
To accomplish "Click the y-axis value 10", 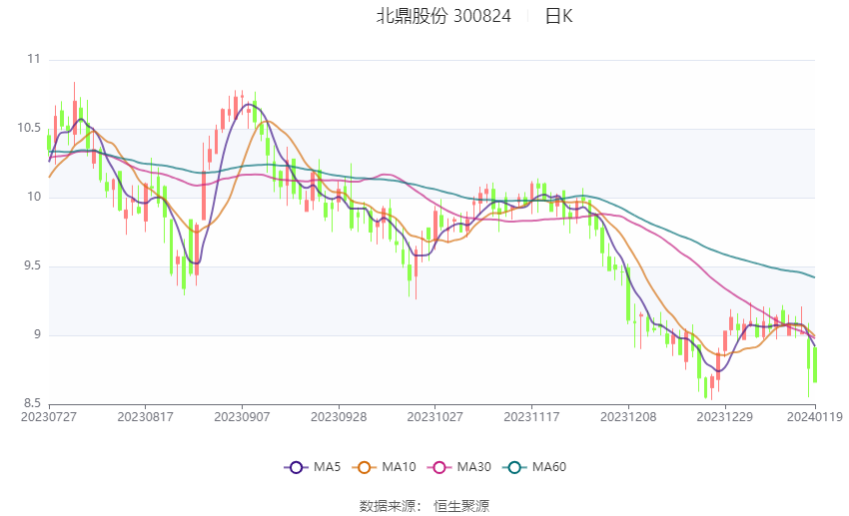I will point(34,197).
